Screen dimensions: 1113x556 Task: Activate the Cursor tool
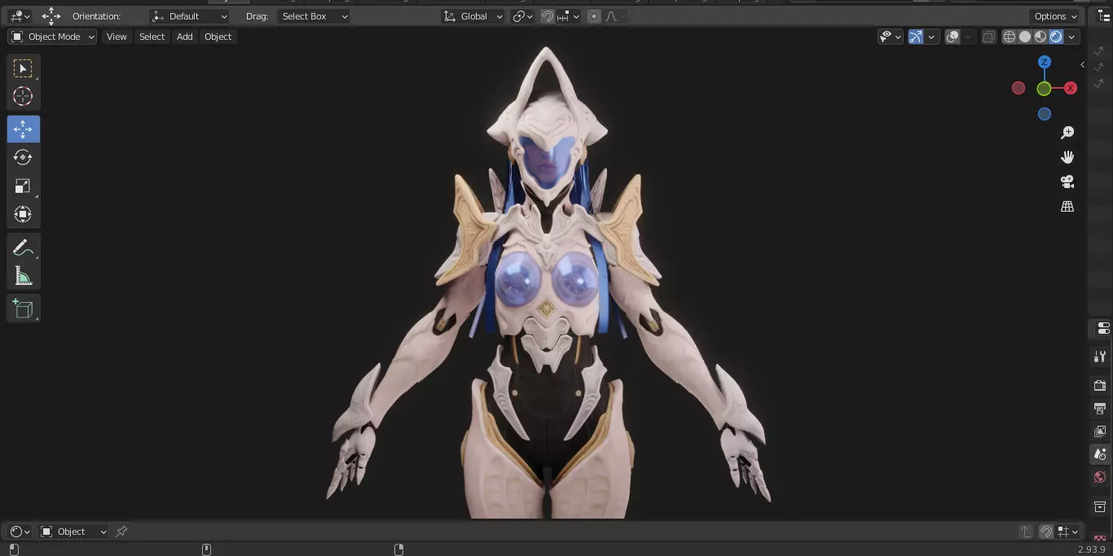[x=24, y=96]
